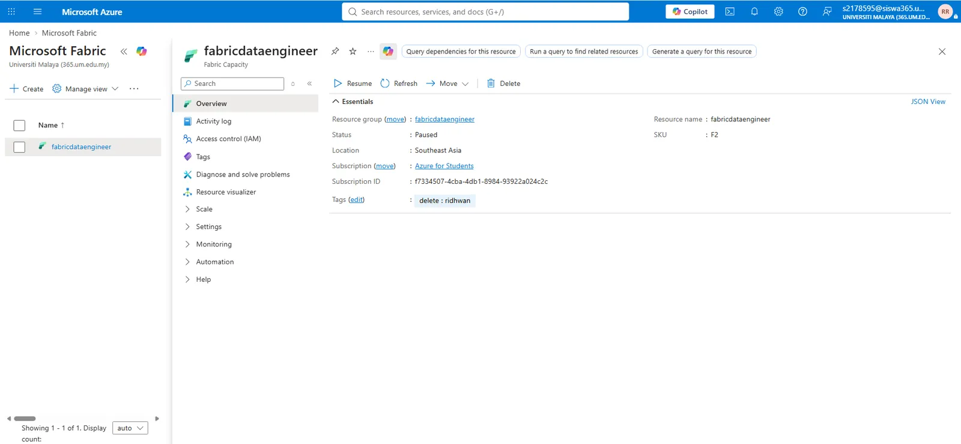Open the Azure for Students subscription link
Viewport: 961px width, 444px height.
pyautogui.click(x=444, y=166)
